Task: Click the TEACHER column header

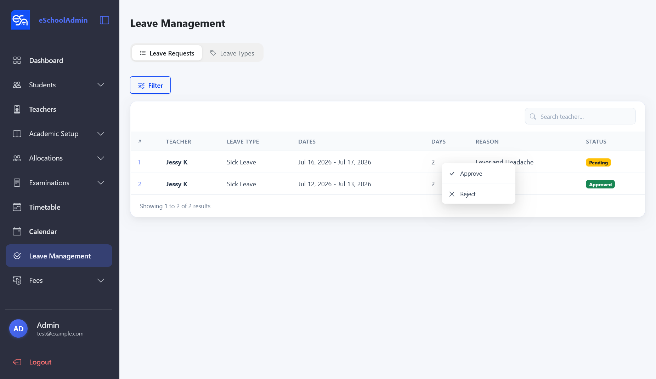Action: coord(179,141)
